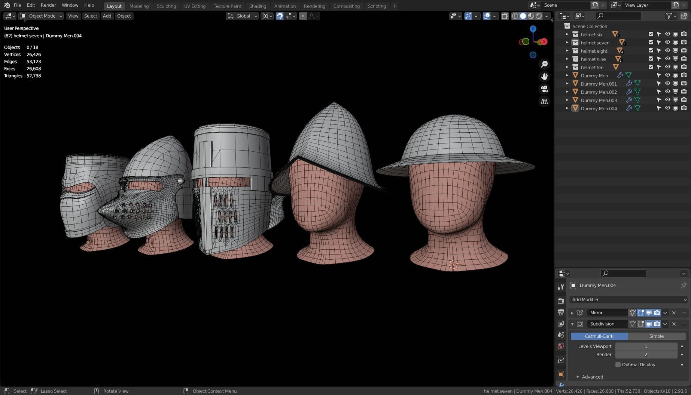The width and height of the screenshot is (691, 395).
Task: Click Levels Viewport value field
Action: 646,346
